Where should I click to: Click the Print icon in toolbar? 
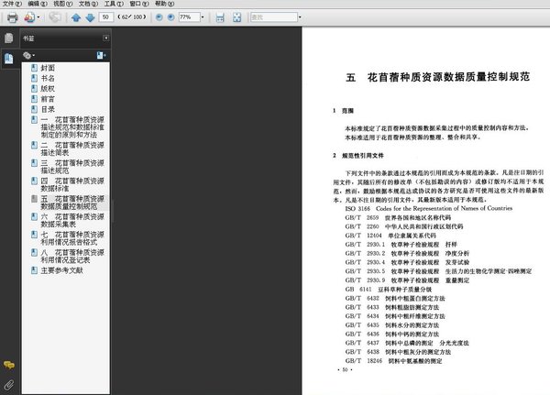coord(12,17)
